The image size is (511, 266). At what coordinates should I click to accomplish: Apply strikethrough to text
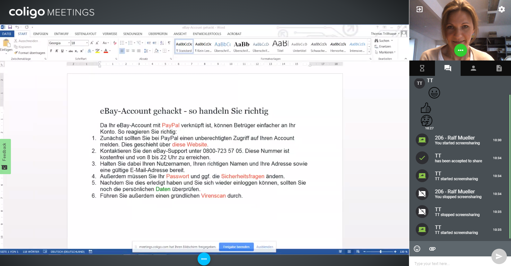(x=71, y=51)
